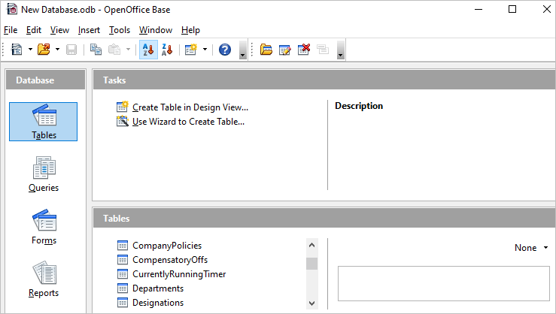Click the Open file folder icon
This screenshot has height=314, width=556.
44,50
